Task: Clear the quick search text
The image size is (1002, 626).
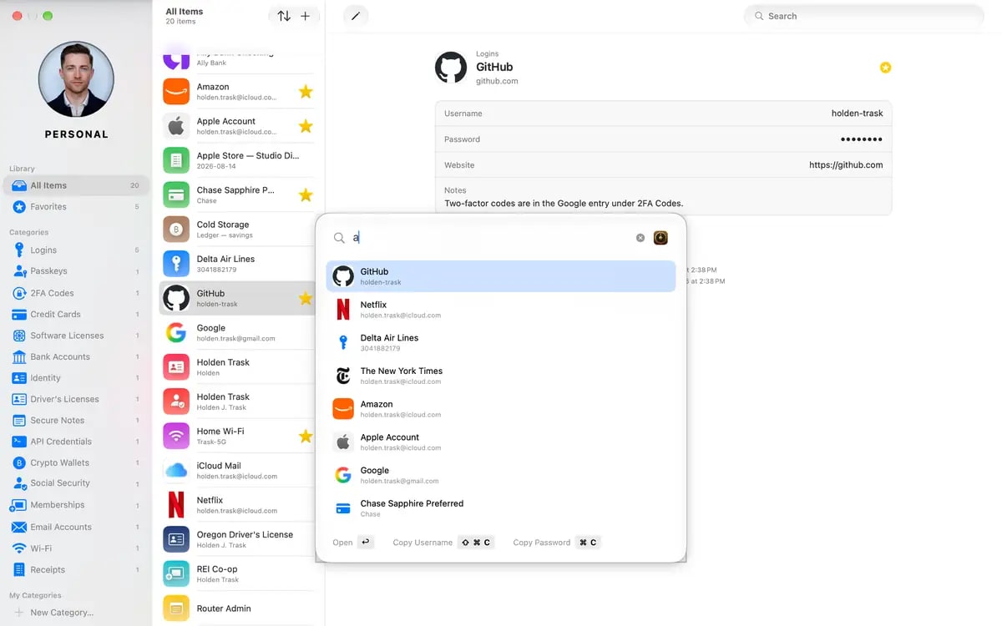Action: [x=640, y=238]
